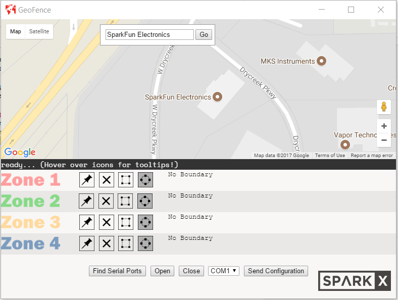Focus the SparkFun Electronics search field
Viewport: 398px width, 300px height.
point(150,34)
